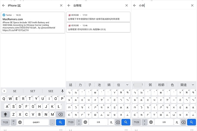Tap the M key
The width and height of the screenshot is (197, 131).
pos(52,114)
